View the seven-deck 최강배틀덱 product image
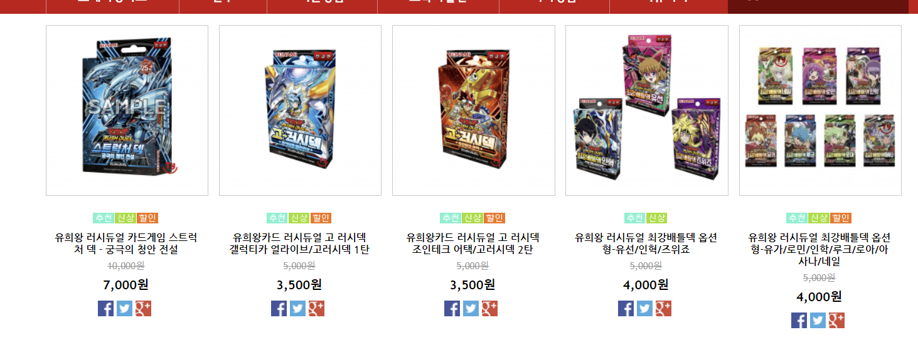The width and height of the screenshot is (918, 342). (x=820, y=110)
